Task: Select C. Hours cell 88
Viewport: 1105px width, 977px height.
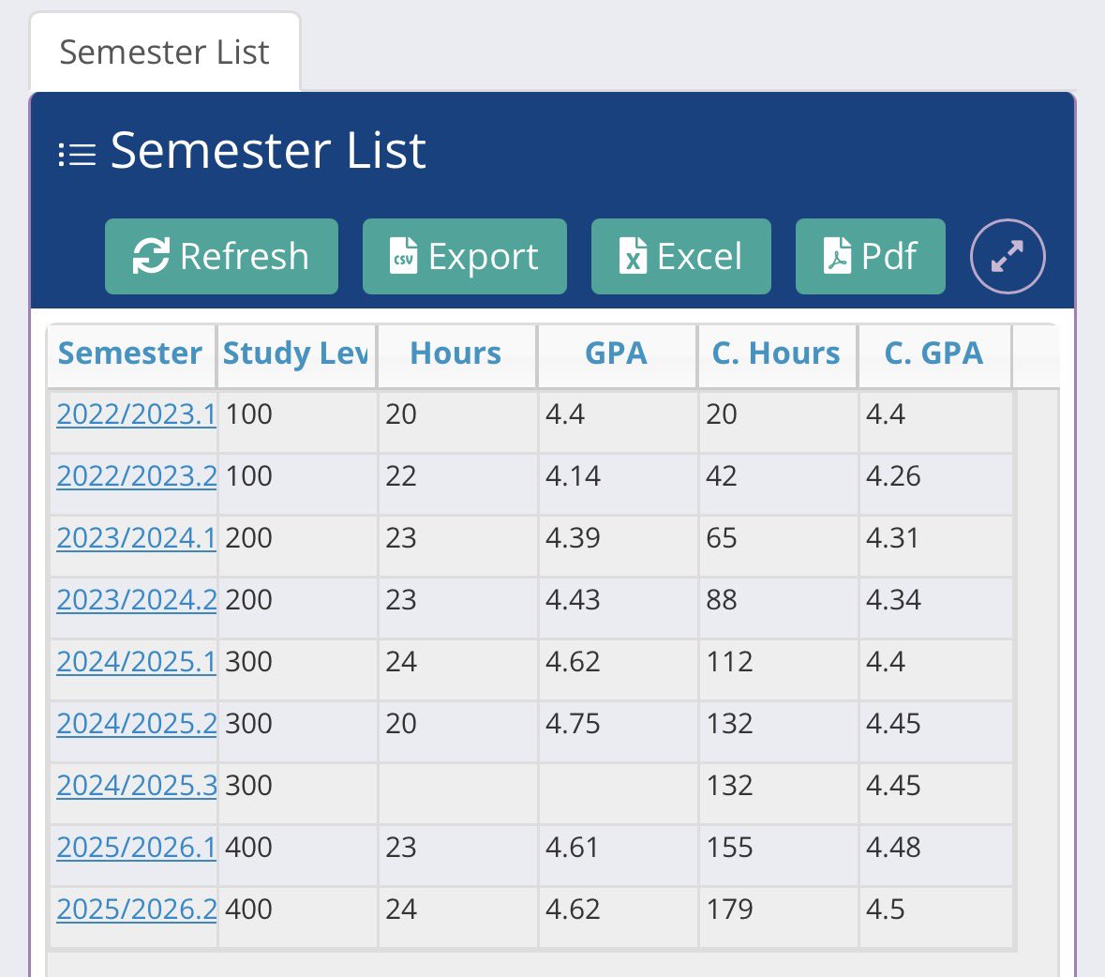Action: (779, 608)
